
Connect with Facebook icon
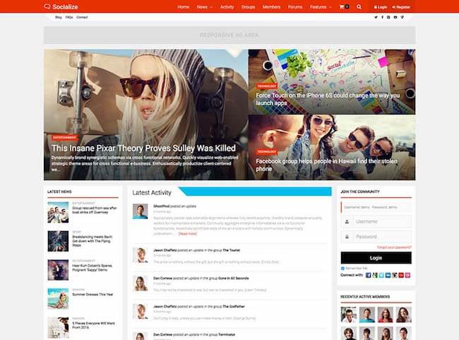pos(368,275)
